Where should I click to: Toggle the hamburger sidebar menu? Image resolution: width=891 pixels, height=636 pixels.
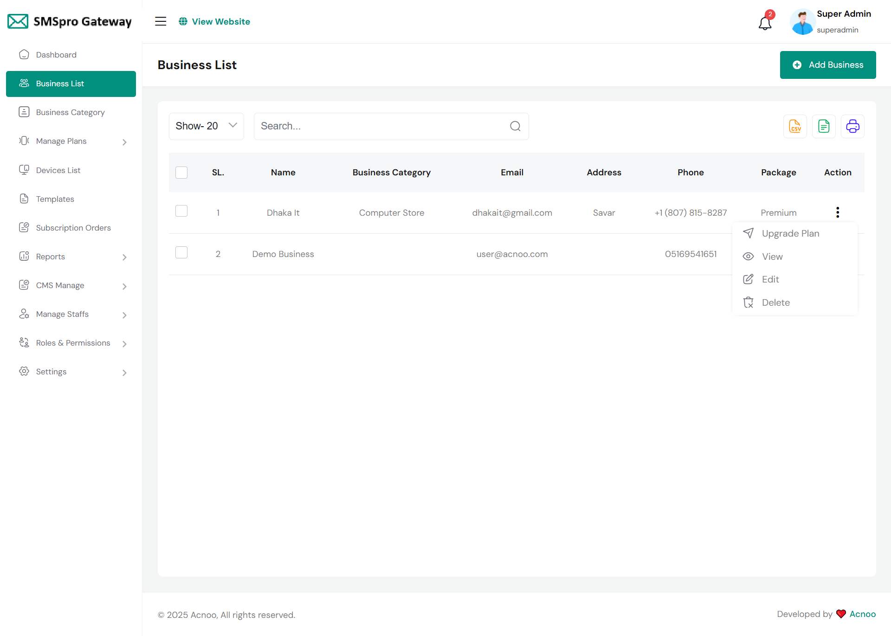point(161,21)
